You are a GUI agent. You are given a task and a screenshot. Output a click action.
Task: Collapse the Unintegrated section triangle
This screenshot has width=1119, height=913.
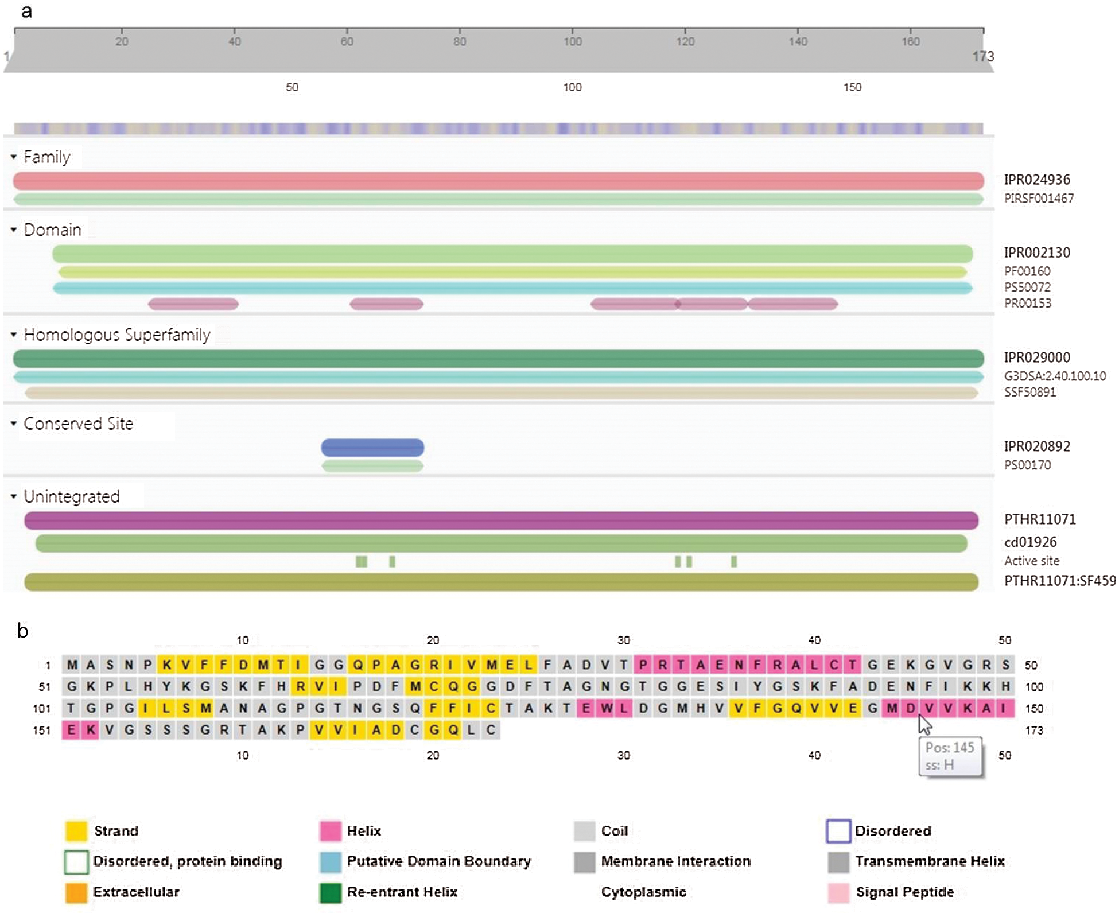point(13,496)
